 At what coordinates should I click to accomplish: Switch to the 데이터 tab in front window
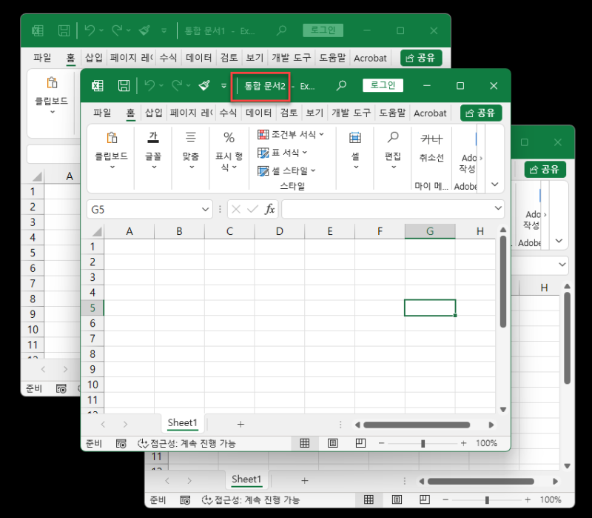tap(258, 113)
